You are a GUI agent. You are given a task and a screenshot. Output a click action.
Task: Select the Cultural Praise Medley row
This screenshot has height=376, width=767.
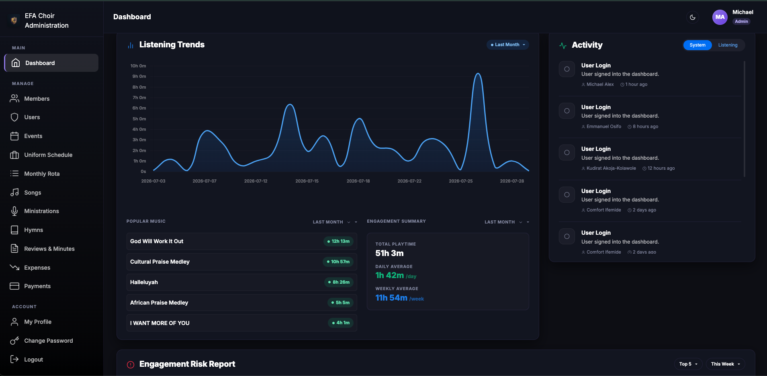pyautogui.click(x=241, y=262)
